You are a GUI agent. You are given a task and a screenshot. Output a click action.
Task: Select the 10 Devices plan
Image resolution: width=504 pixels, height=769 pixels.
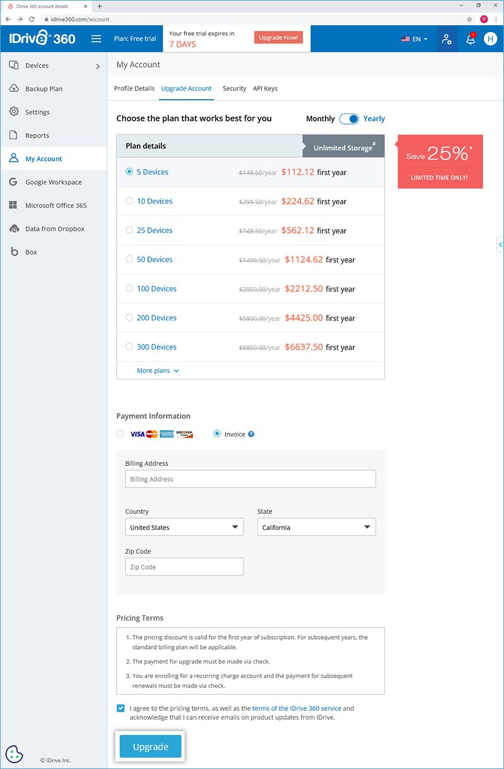[129, 201]
